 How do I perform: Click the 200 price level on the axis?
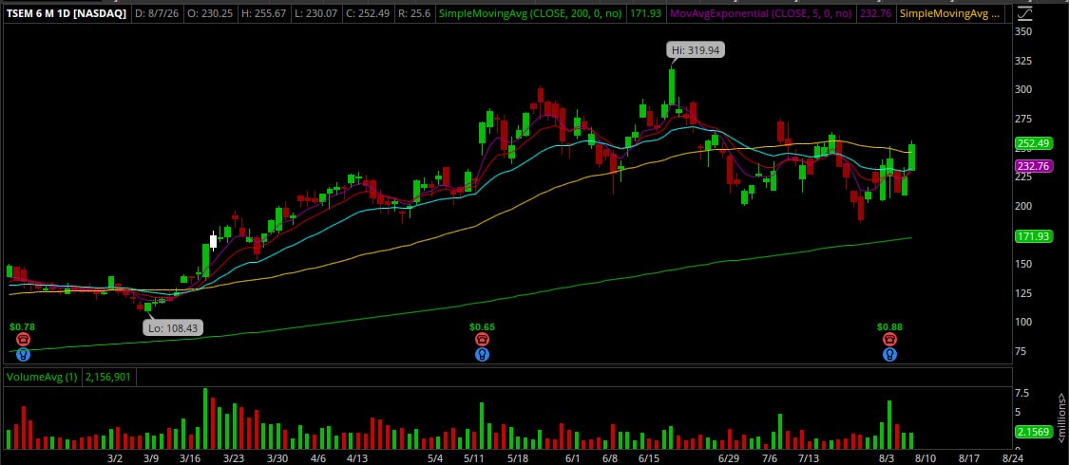[1024, 206]
